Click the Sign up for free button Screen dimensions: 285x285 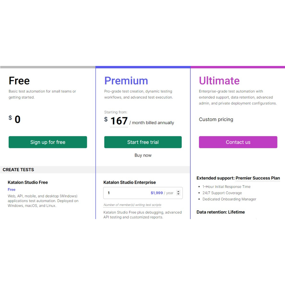[48, 142]
